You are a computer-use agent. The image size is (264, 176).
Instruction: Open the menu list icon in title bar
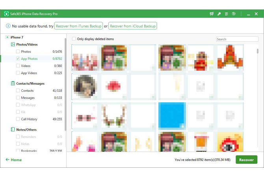226,14
